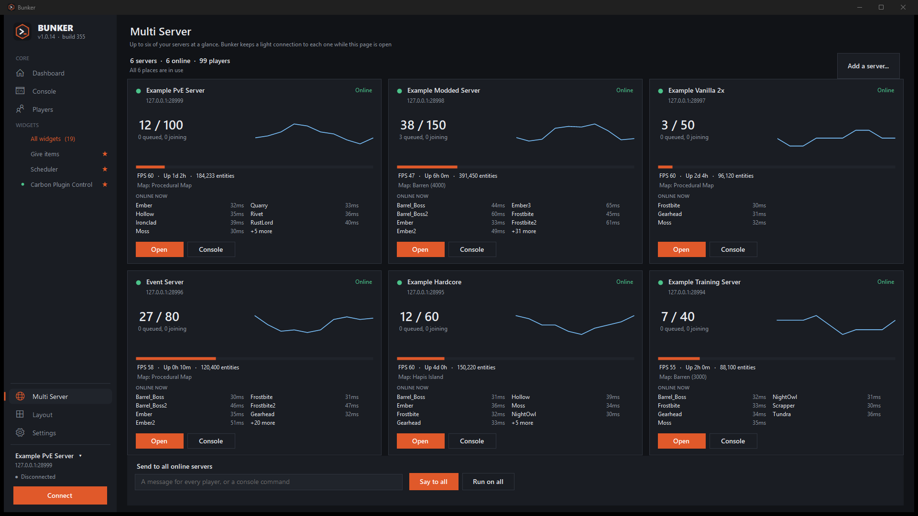918x516 pixels.
Task: Click the Bunker app icon in title bar
Action: pos(11,7)
